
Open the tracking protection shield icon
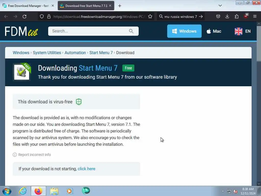42,17
